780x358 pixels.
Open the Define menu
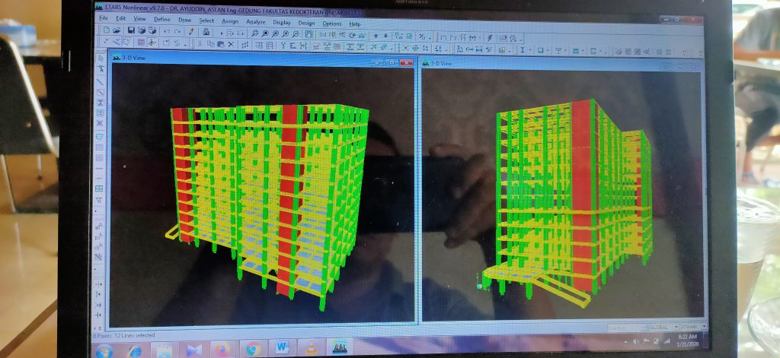click(x=162, y=21)
